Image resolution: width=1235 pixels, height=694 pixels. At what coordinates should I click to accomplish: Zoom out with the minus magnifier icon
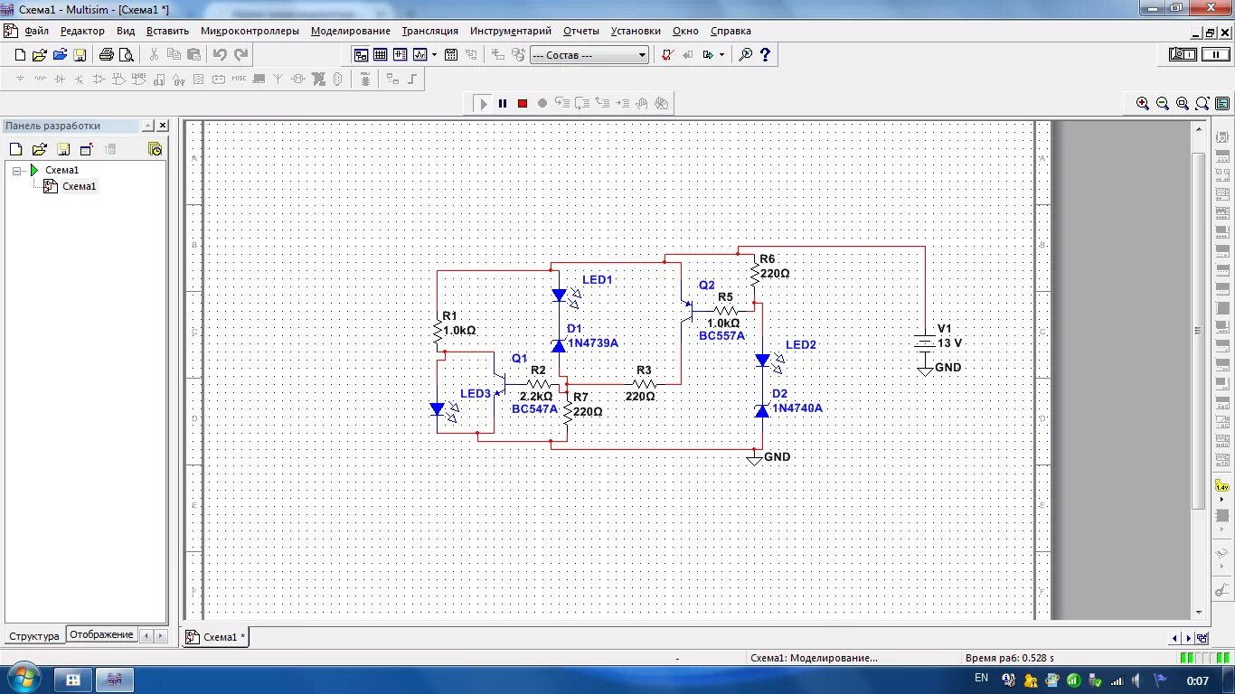1163,103
